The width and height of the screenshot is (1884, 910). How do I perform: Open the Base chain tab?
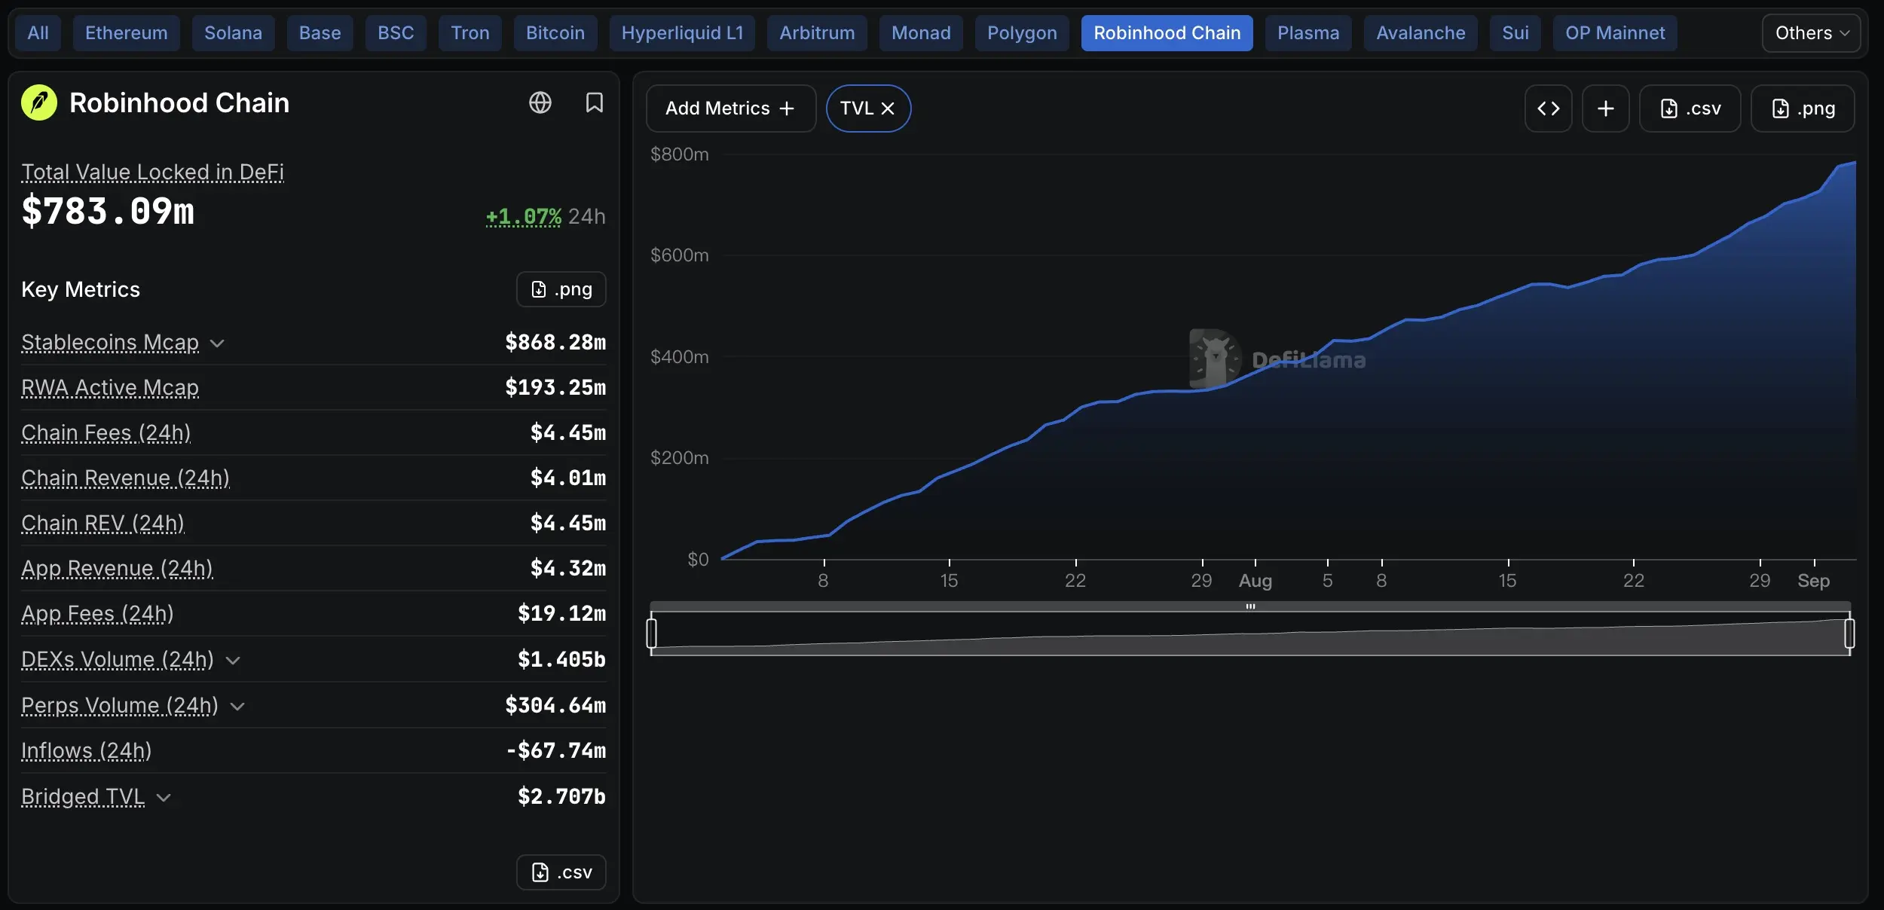click(x=320, y=33)
